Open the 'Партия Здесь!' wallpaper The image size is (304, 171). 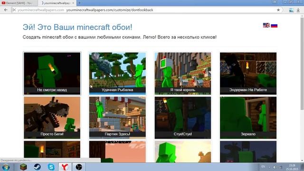point(117,118)
